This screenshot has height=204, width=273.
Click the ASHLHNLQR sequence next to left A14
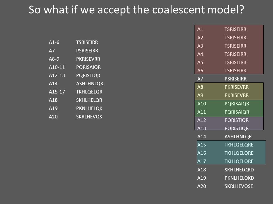coord(90,84)
